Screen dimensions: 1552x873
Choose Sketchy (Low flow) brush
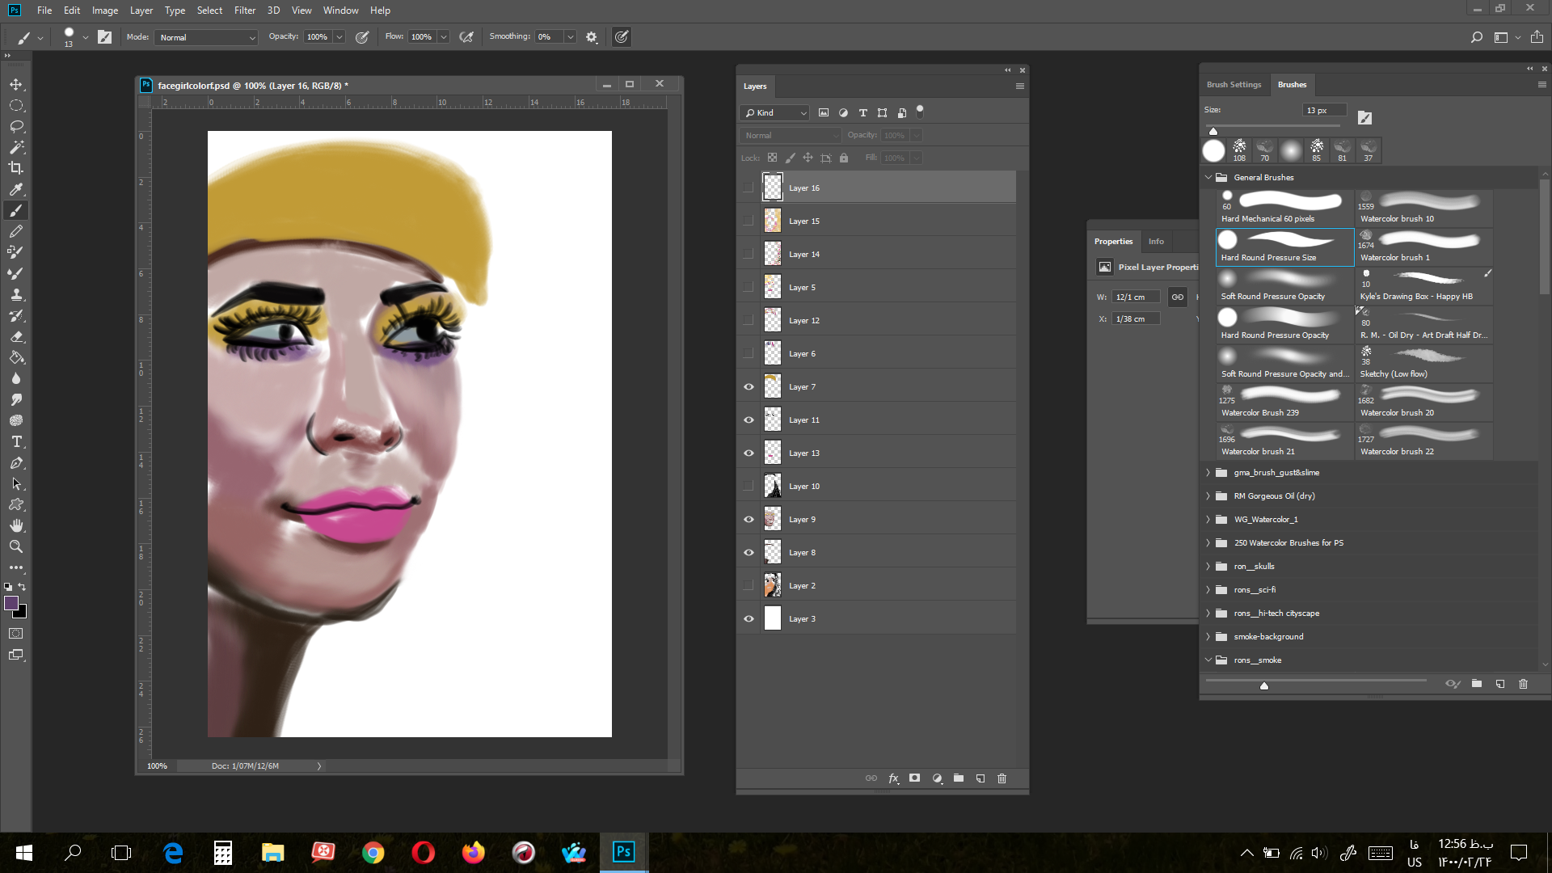tap(1424, 364)
